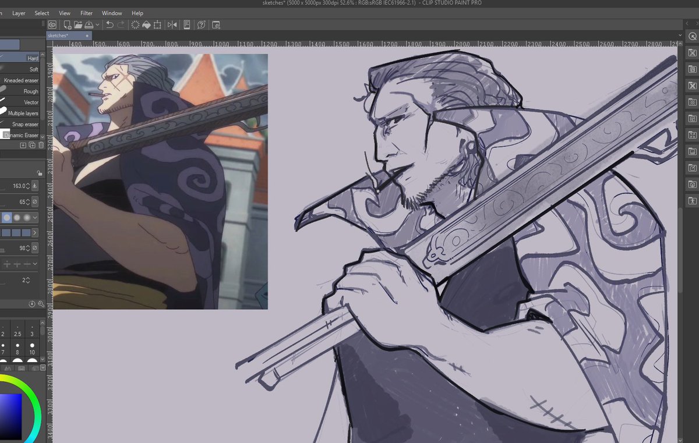Click the Save icon in toolbar
699x443 pixels.
[x=89, y=24]
